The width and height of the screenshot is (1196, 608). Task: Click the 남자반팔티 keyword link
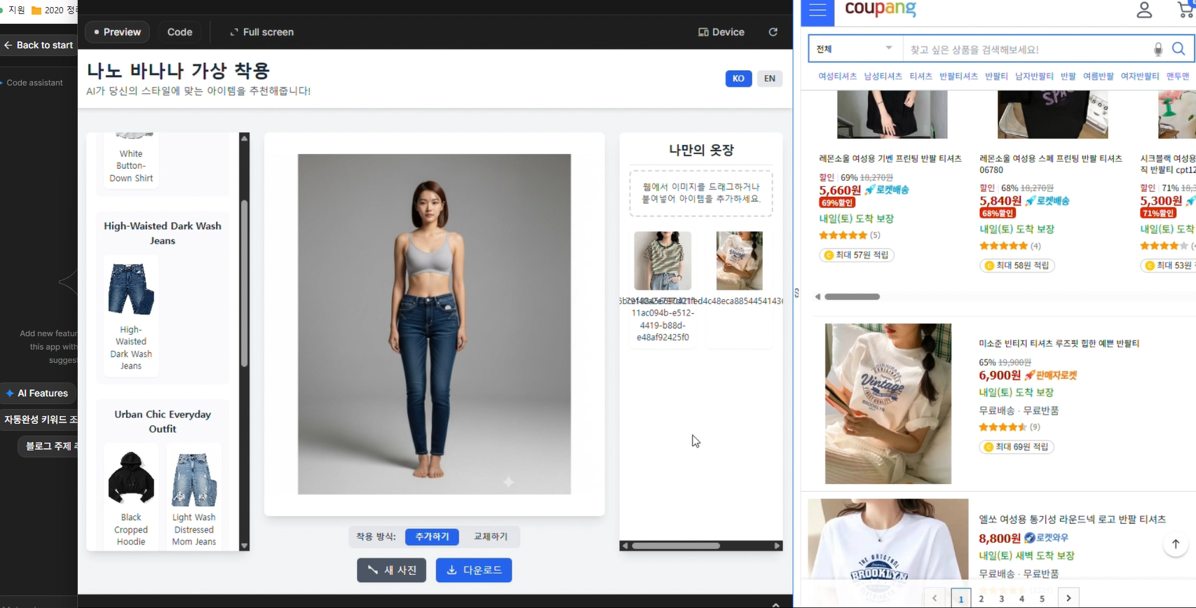[1034, 76]
